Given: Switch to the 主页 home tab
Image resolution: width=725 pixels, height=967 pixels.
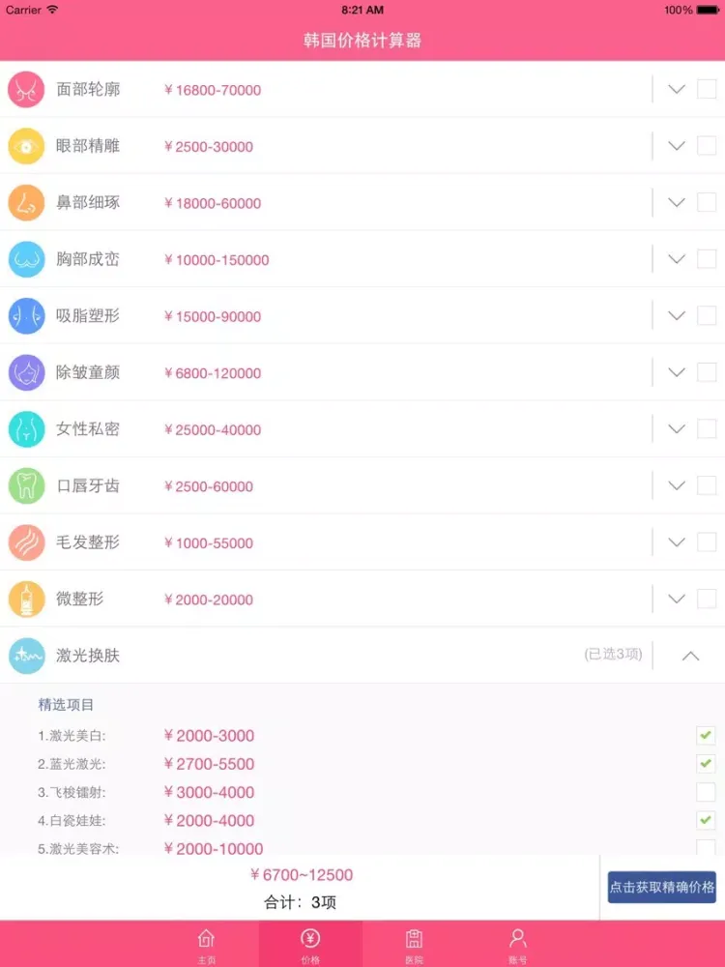Looking at the screenshot, I should [x=207, y=946].
